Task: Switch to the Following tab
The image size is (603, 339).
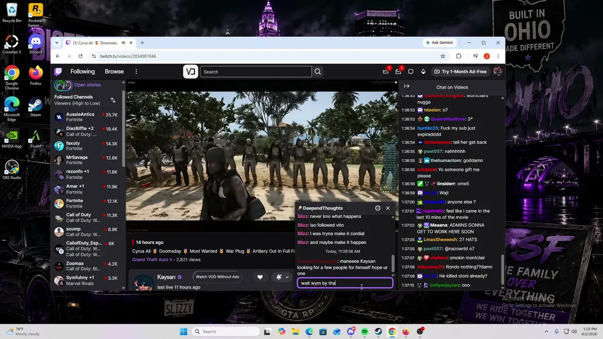Action: (x=82, y=72)
